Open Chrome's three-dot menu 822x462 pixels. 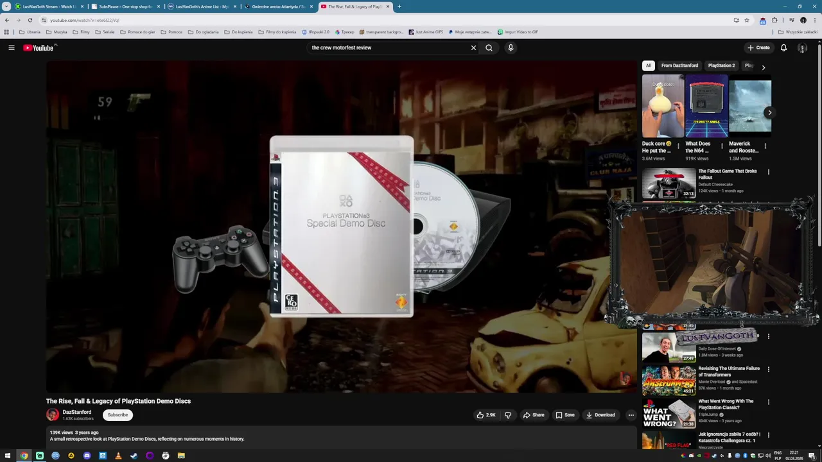click(x=814, y=20)
